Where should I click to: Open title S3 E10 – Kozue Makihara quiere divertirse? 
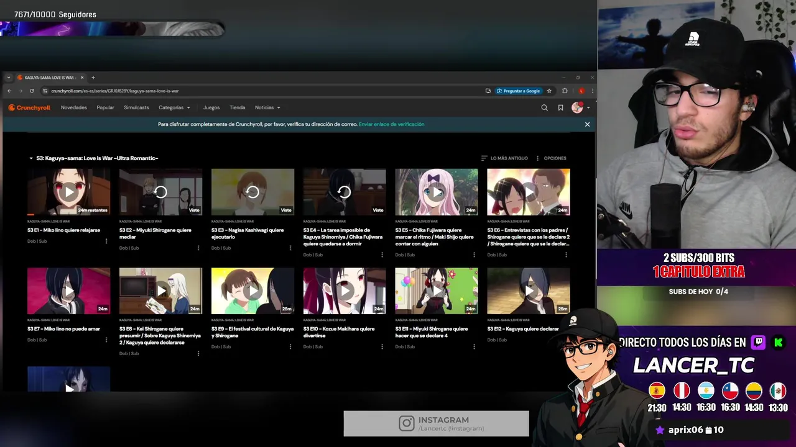point(339,332)
